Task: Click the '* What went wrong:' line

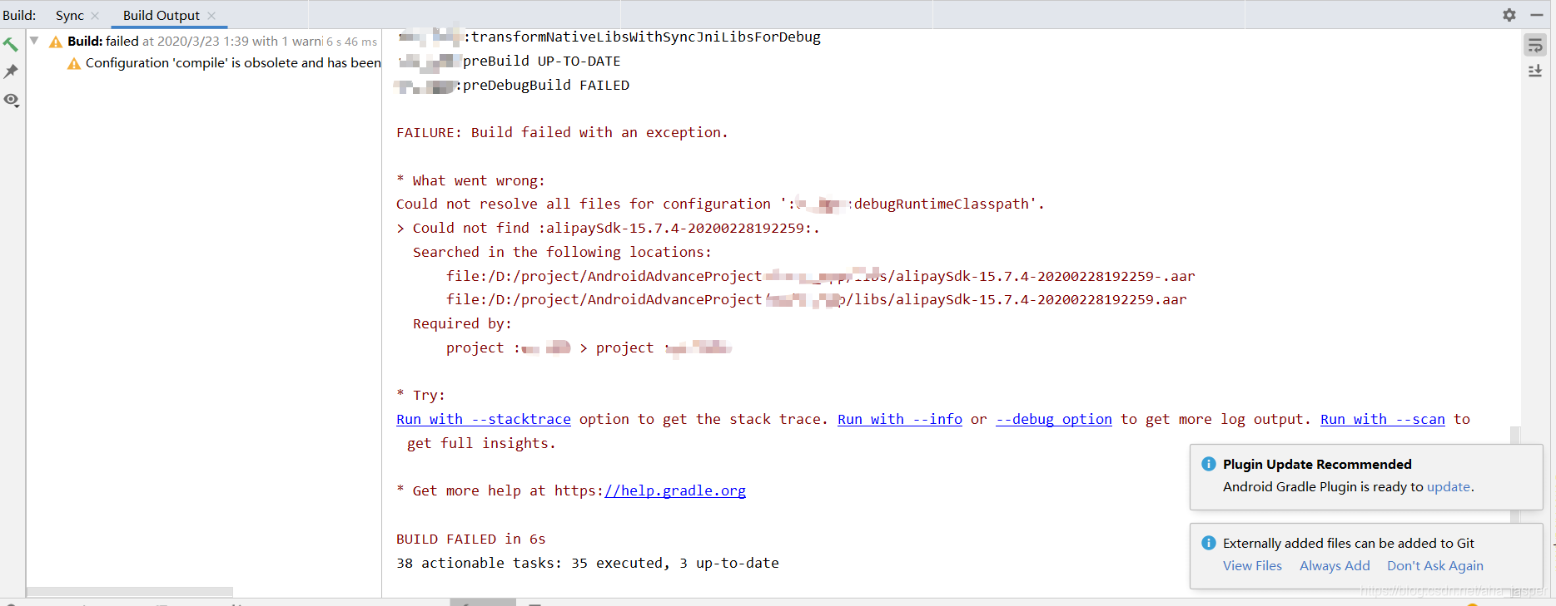Action: coord(470,180)
